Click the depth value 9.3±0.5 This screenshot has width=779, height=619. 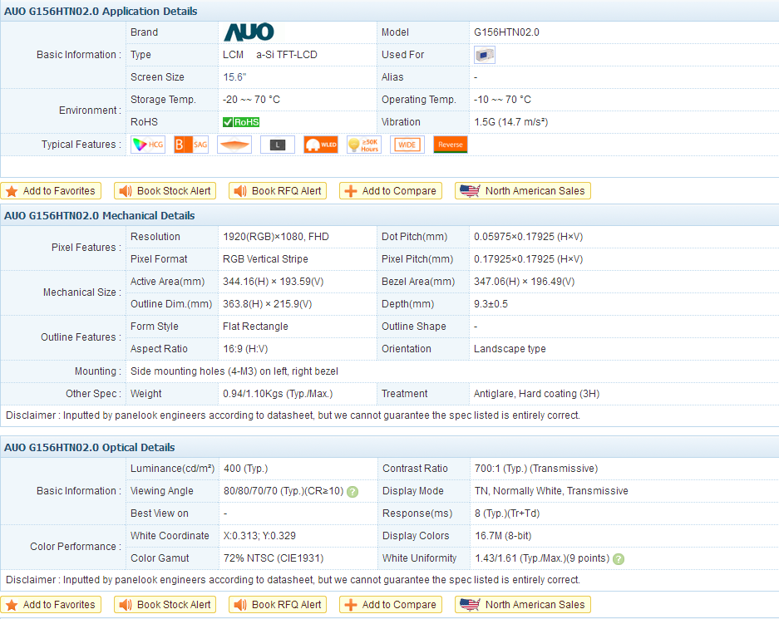pyautogui.click(x=491, y=304)
